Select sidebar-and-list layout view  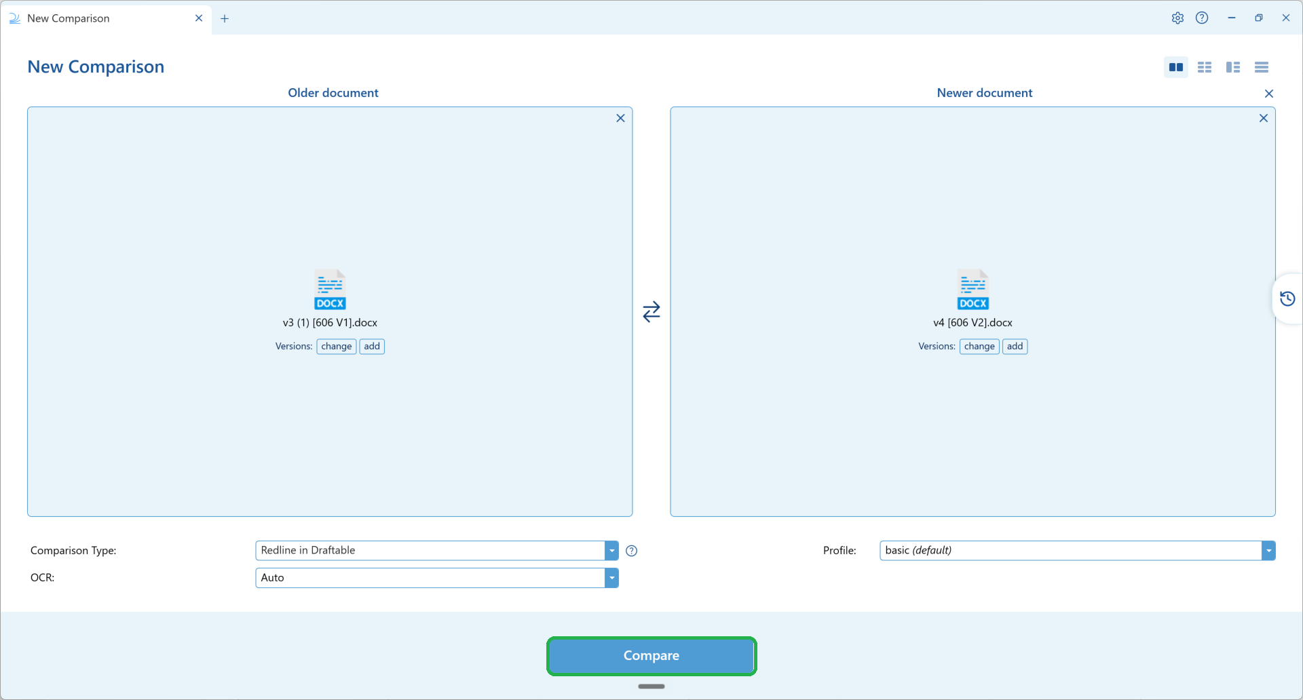pyautogui.click(x=1233, y=67)
